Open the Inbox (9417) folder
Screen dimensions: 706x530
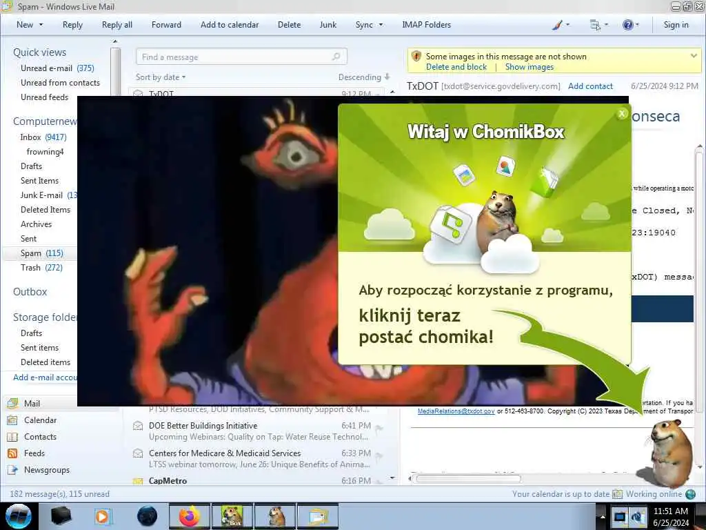click(43, 137)
